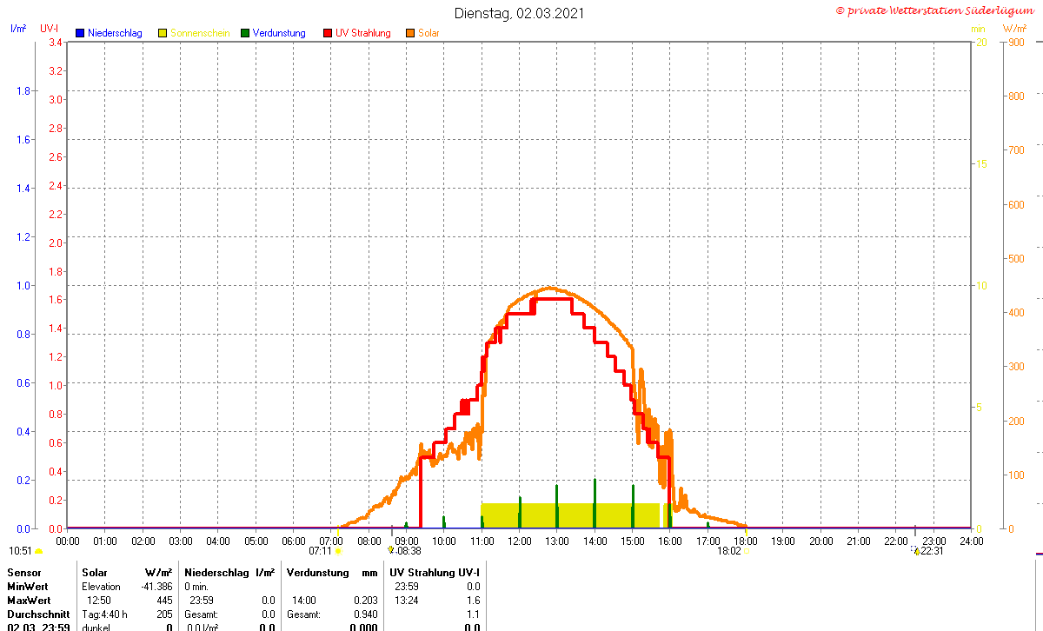Select the Niederschlag legend label

click(115, 33)
